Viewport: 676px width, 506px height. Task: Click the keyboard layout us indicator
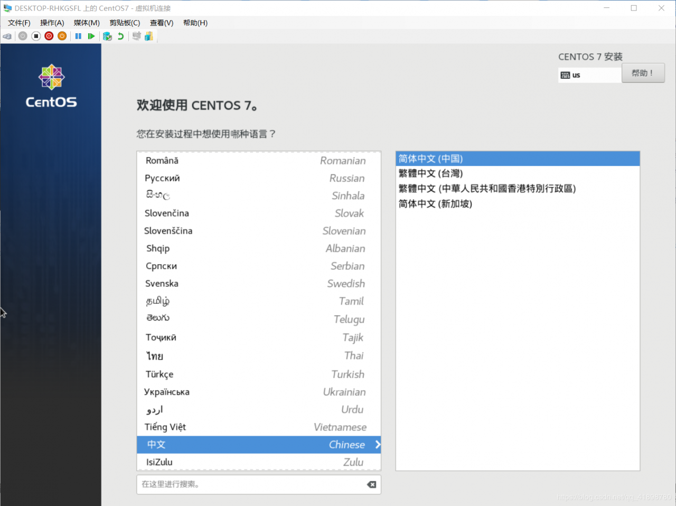point(589,75)
